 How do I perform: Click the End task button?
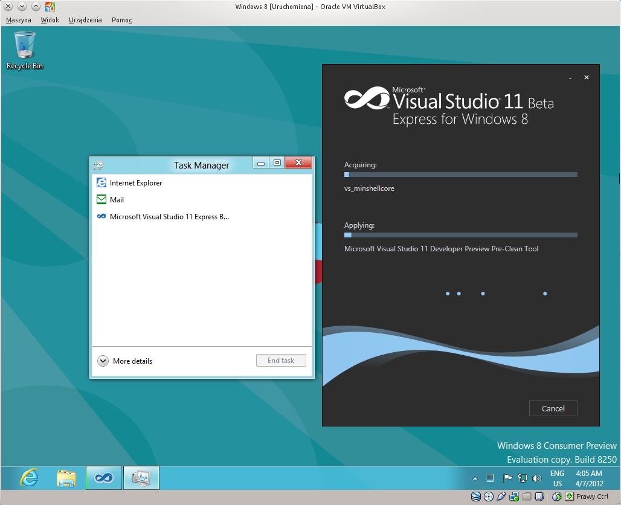point(281,361)
